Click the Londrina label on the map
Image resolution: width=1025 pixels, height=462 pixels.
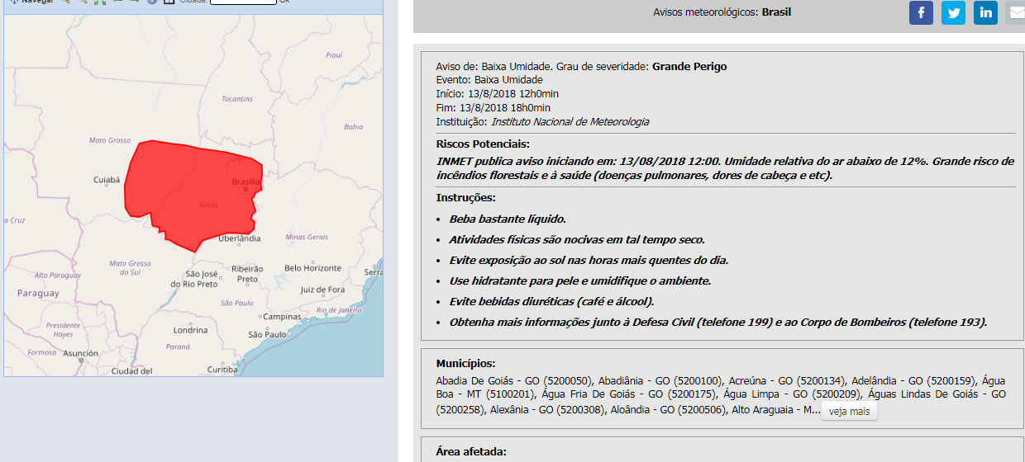191,330
